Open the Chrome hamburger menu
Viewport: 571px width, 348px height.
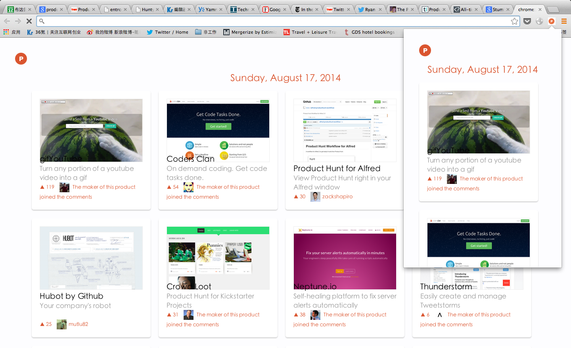(564, 21)
